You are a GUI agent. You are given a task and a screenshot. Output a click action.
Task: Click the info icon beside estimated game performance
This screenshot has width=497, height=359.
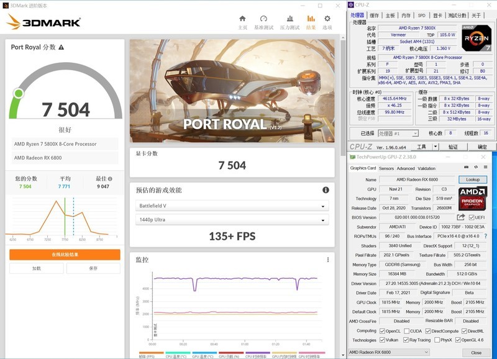tap(326, 190)
